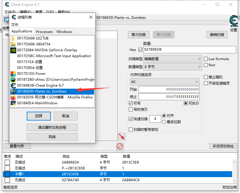The width and height of the screenshot is (240, 193).
Task: Toggle the 可写 checkbox
Action: pos(131,103)
